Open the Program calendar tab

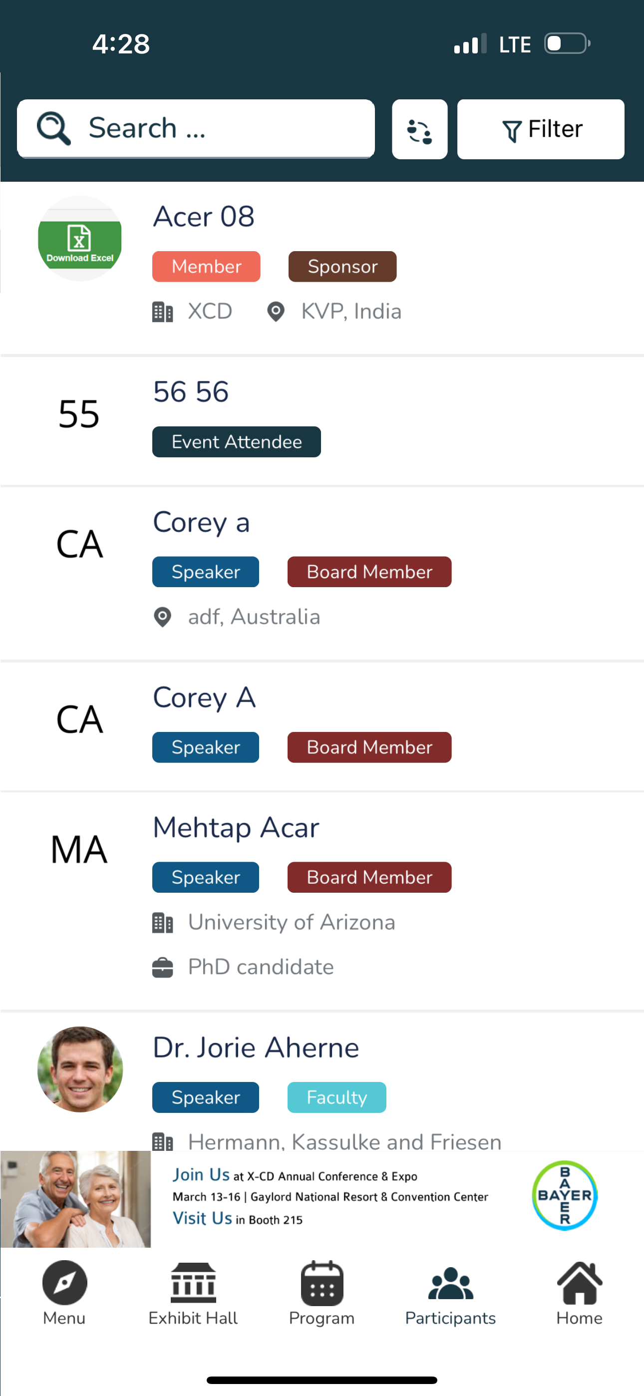322,1294
